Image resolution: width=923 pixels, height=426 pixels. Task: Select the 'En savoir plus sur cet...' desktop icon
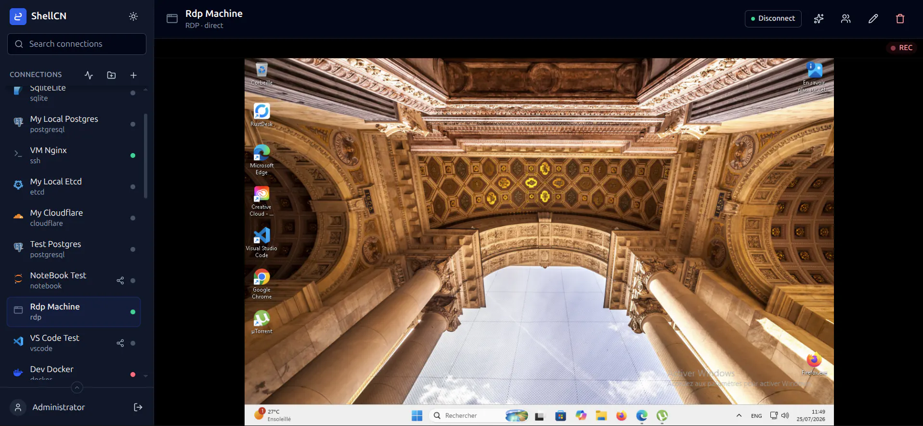tap(814, 77)
